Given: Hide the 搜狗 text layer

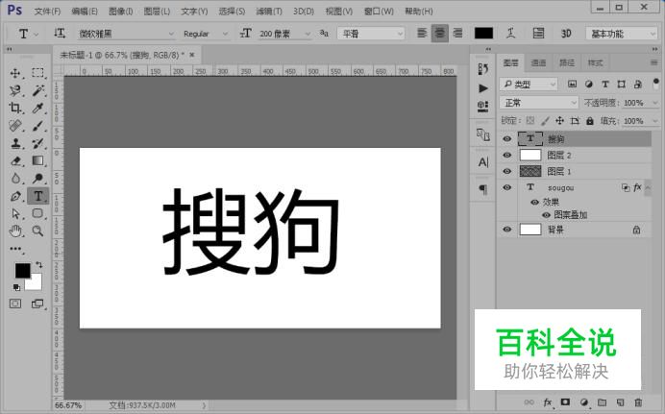Looking at the screenshot, I should [x=506, y=139].
